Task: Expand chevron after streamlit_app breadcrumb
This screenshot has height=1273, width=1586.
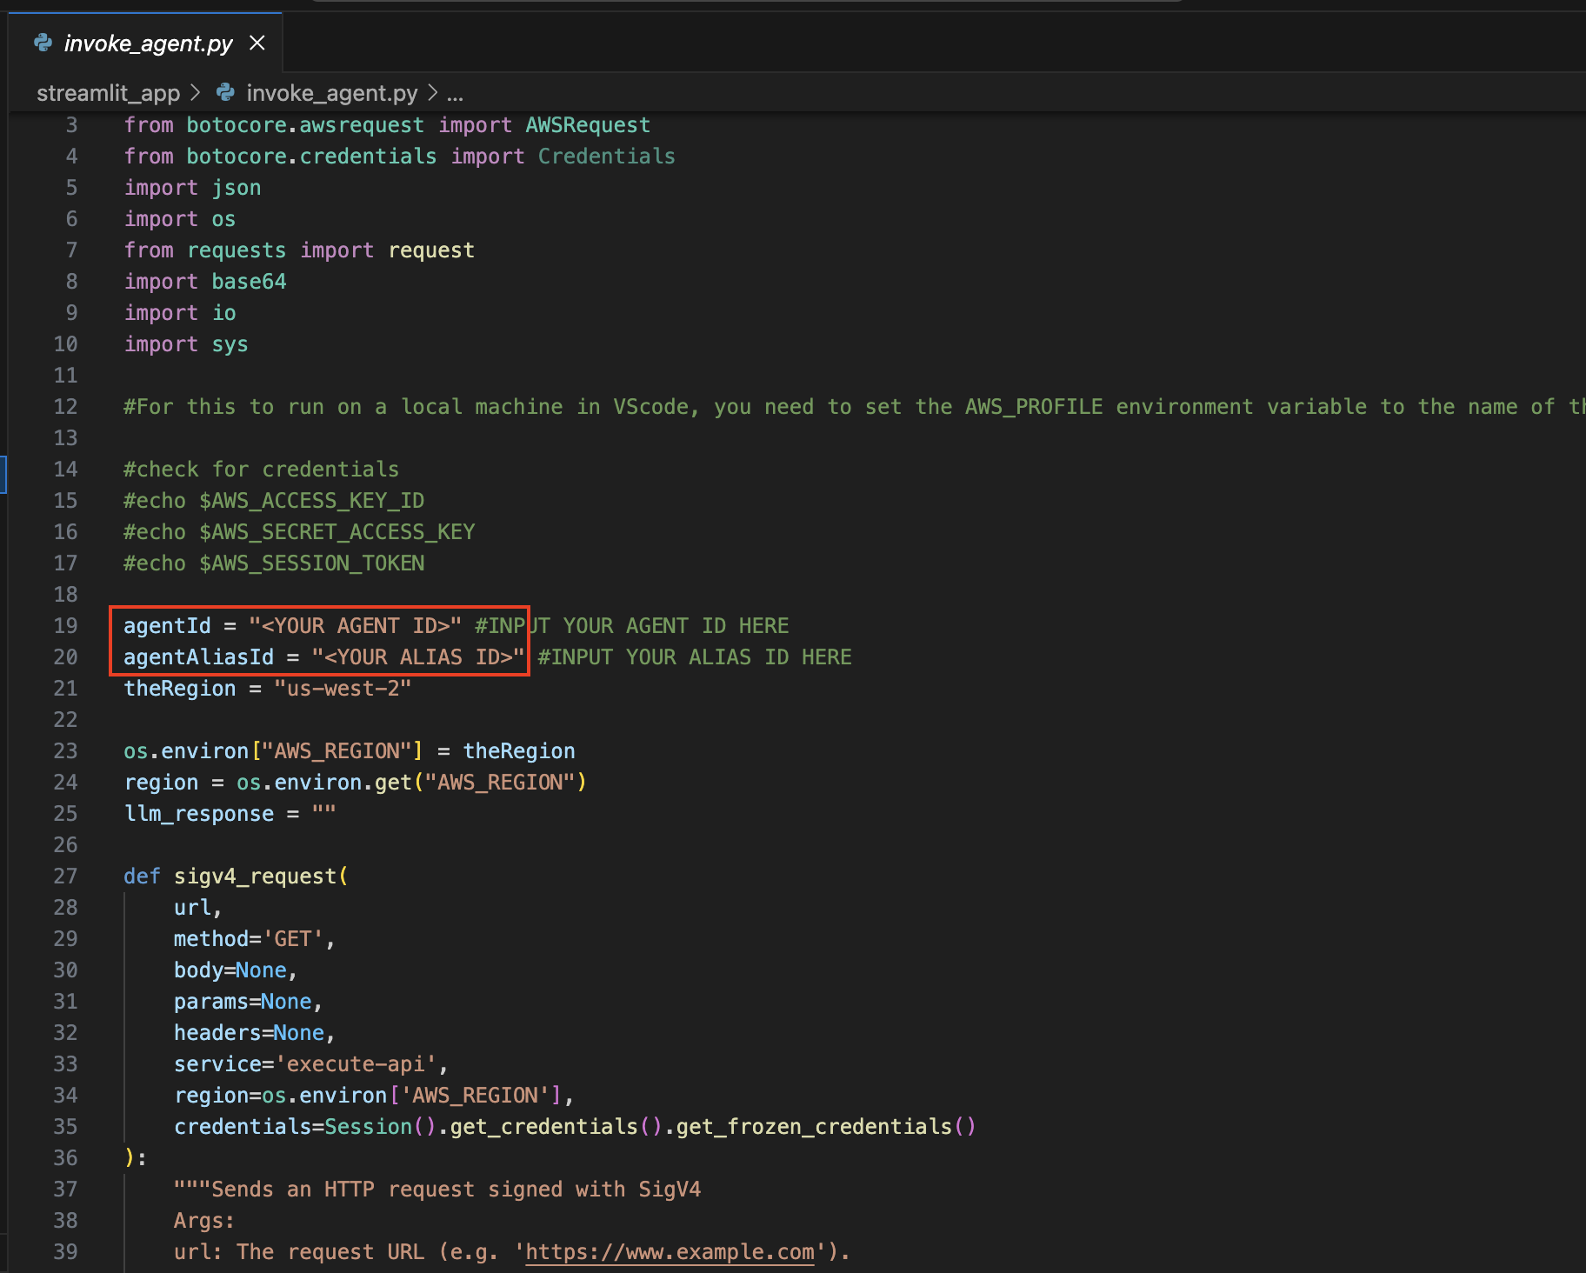Action: click(x=196, y=92)
